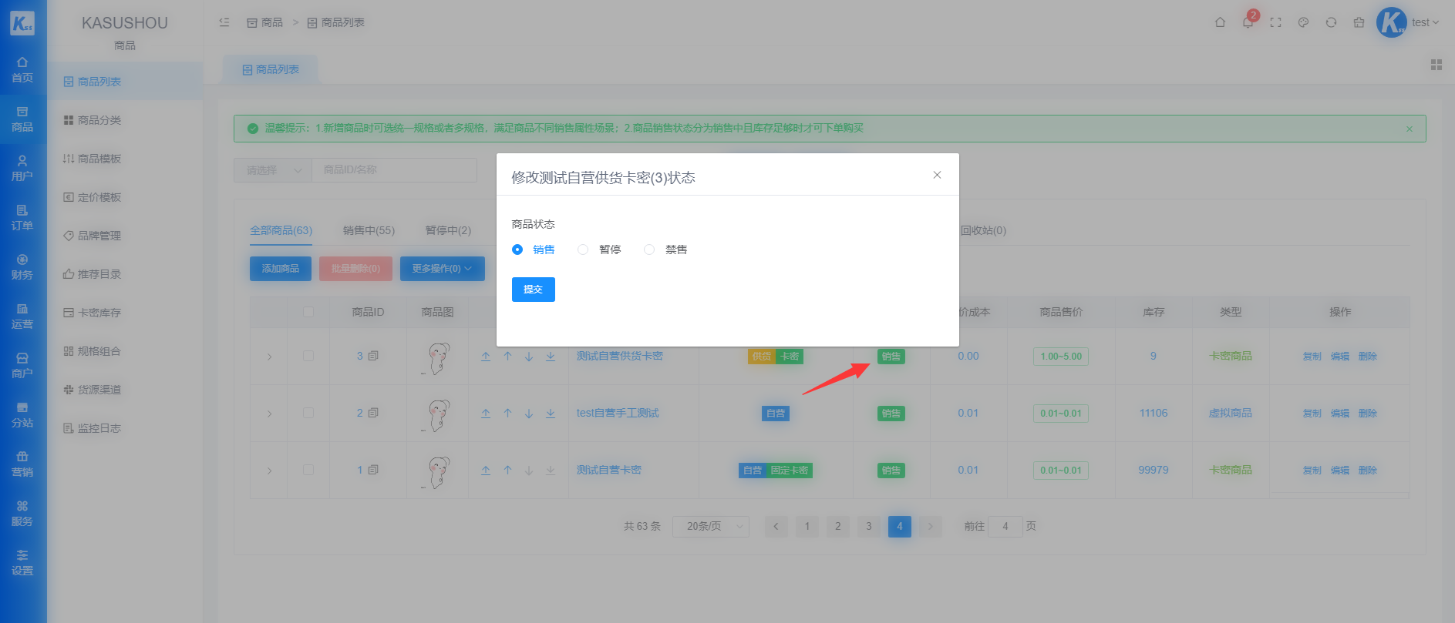Image resolution: width=1455 pixels, height=623 pixels.
Task: Dismiss the green 温馨提示 alert
Action: pyautogui.click(x=1410, y=129)
